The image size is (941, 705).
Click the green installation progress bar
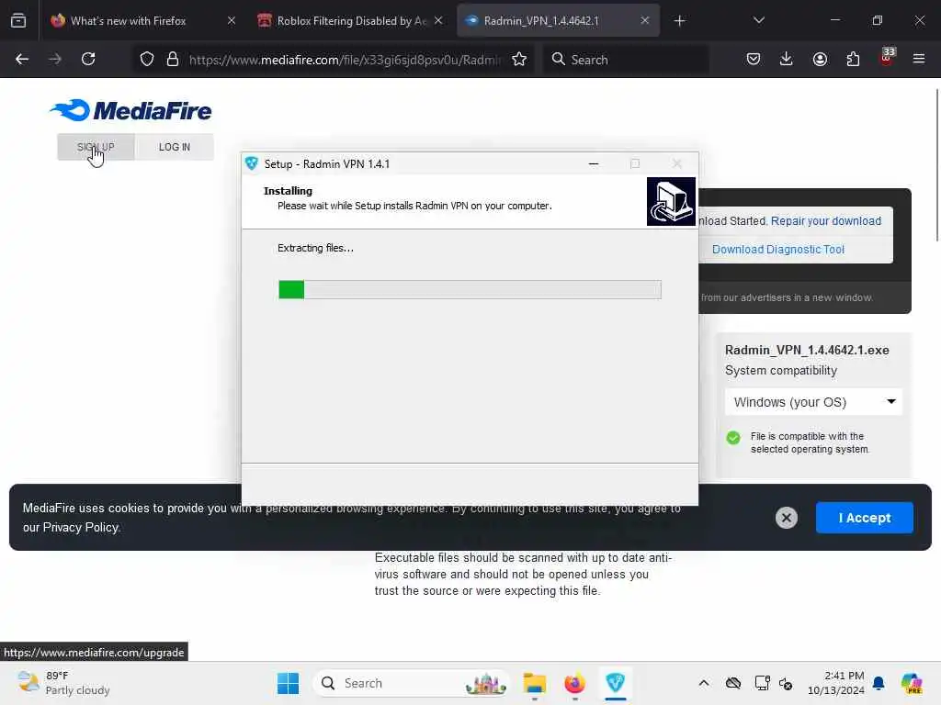click(x=470, y=289)
